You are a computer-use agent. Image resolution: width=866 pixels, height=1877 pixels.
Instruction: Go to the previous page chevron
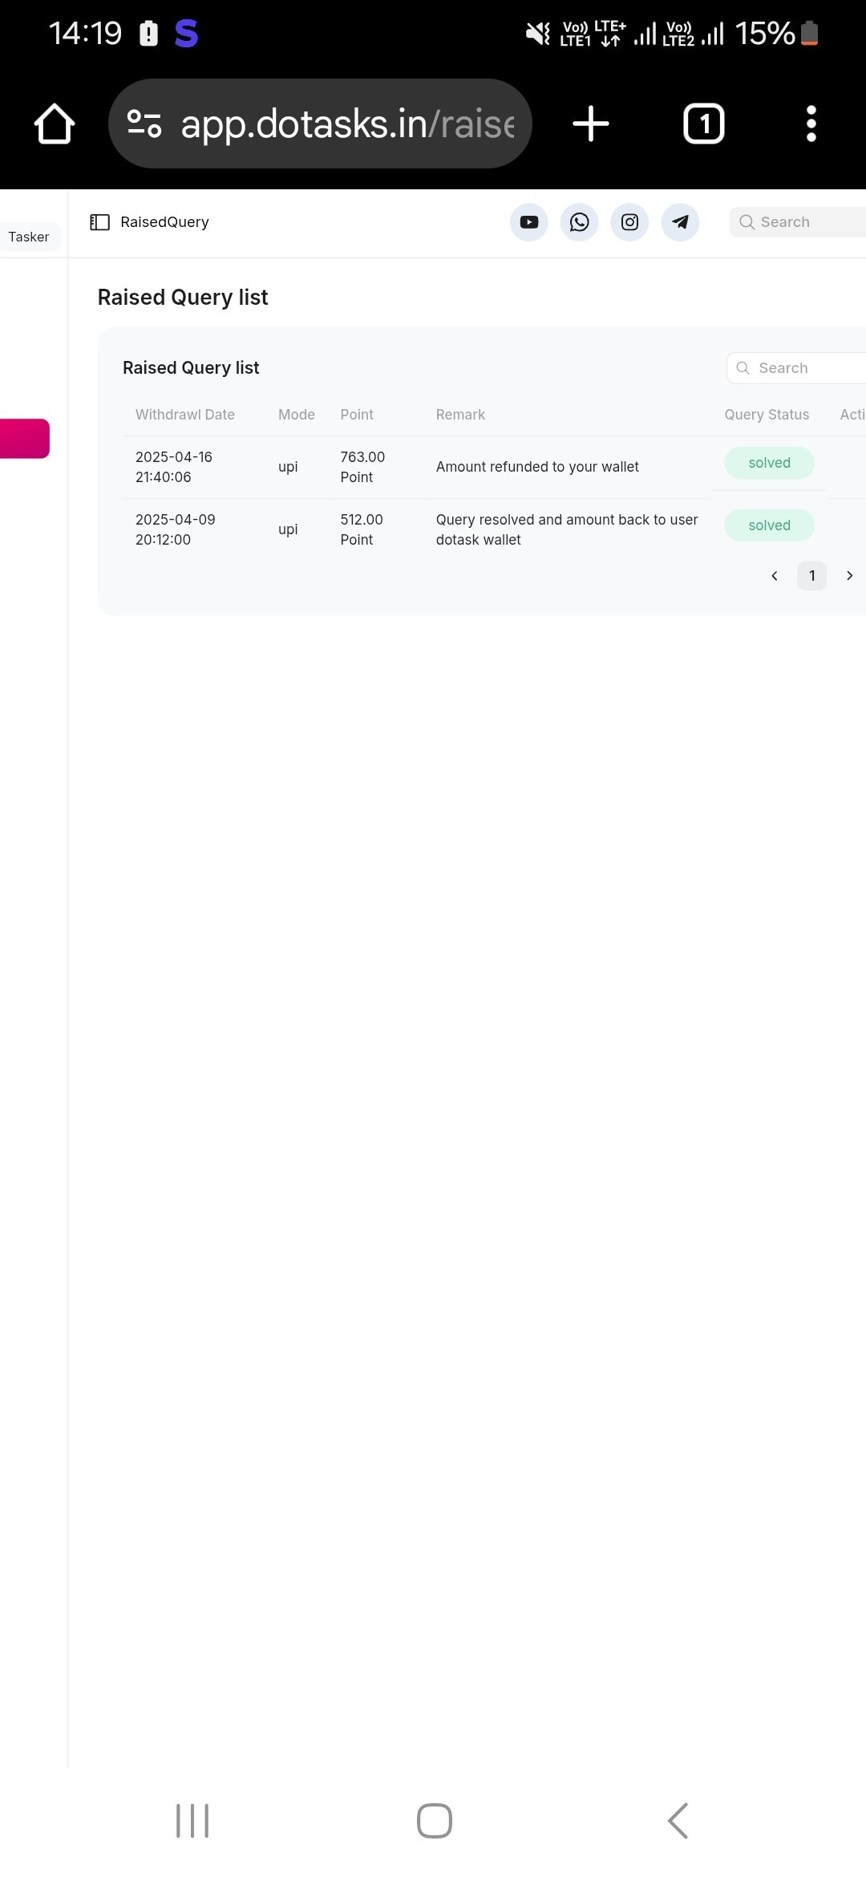pos(775,576)
